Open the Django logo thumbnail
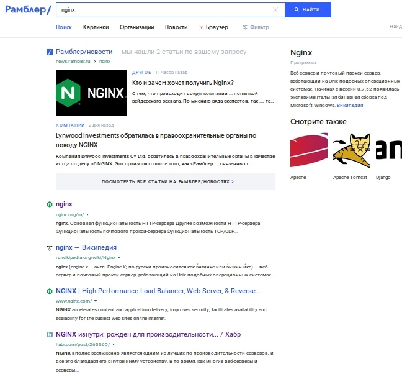This screenshot has height=374, width=402. tap(389, 150)
